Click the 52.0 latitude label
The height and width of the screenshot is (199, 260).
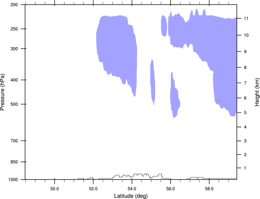pos(93,189)
